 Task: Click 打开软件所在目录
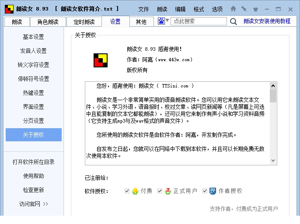[34, 162]
